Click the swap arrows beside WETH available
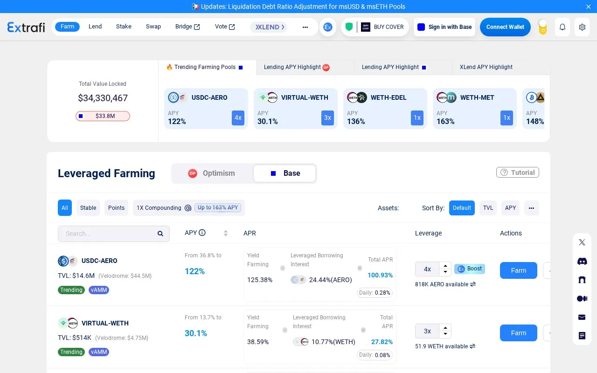597x373 pixels. coord(472,346)
